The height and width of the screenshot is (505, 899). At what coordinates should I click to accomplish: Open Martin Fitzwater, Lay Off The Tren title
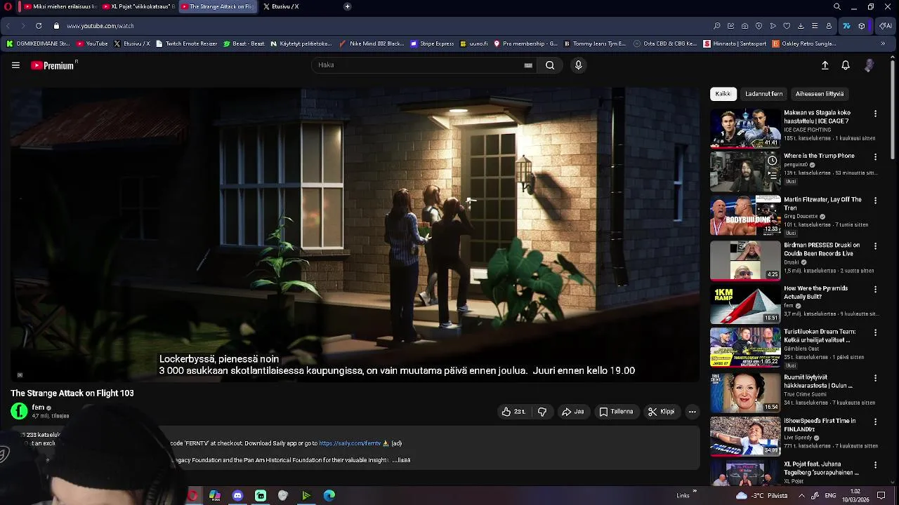(822, 203)
